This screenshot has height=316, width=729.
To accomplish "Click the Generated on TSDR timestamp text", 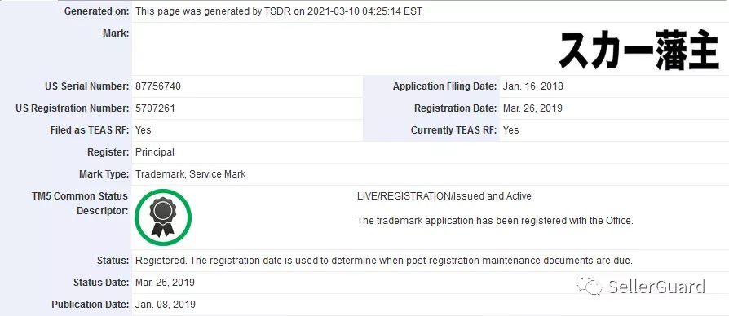I will point(279,11).
